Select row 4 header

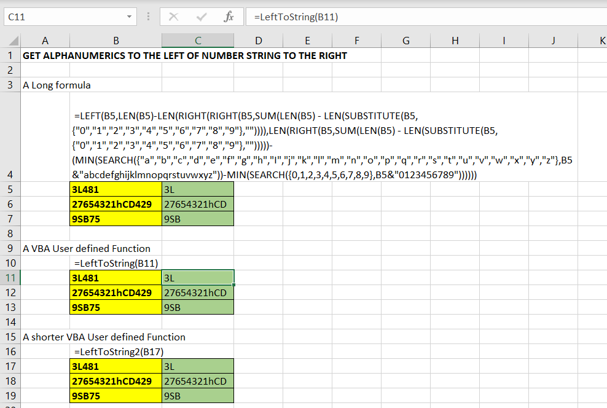coord(10,175)
